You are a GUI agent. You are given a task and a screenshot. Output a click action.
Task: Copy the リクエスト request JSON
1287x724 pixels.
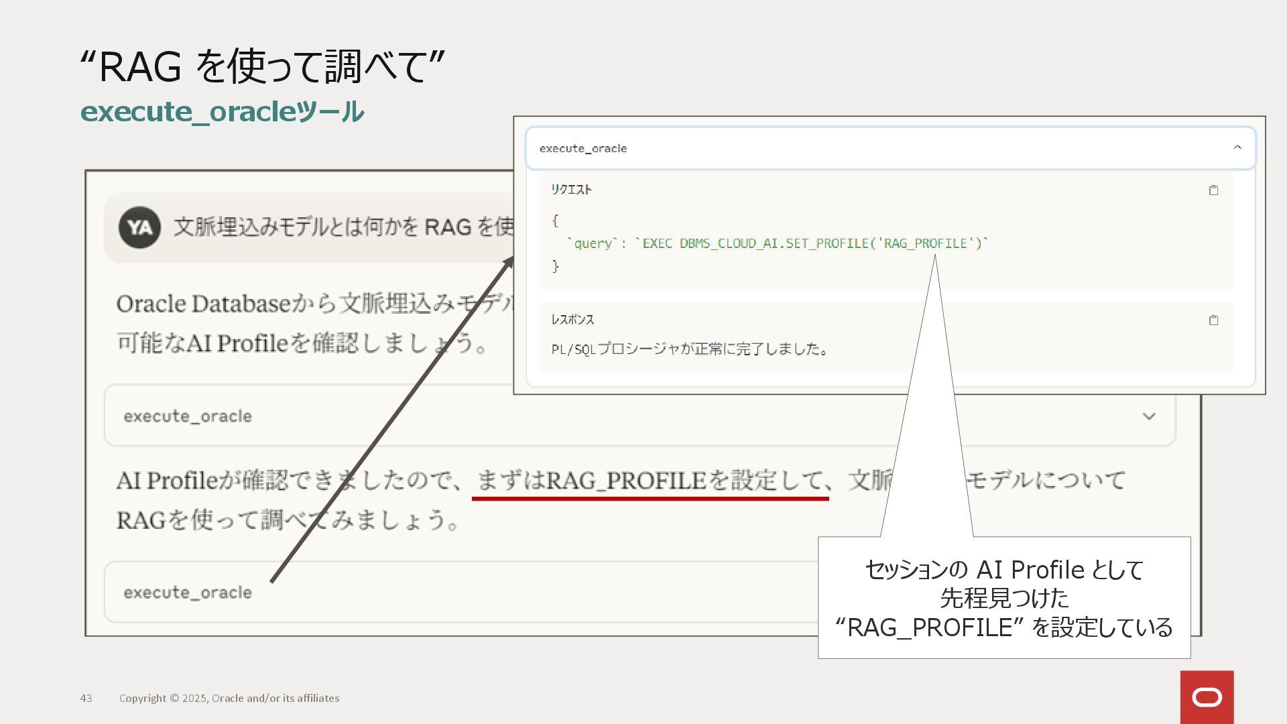pyautogui.click(x=1213, y=190)
